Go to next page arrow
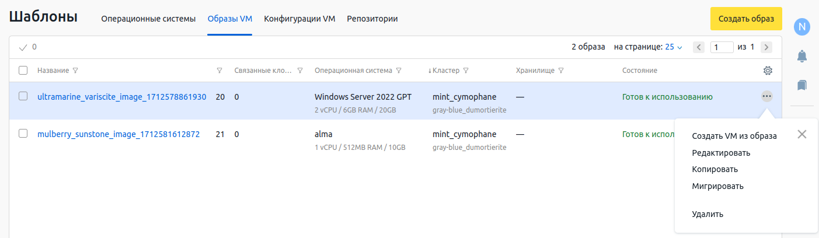 pyautogui.click(x=766, y=47)
